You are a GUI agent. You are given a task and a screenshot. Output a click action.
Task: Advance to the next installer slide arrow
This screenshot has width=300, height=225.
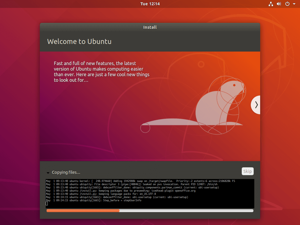click(x=256, y=105)
